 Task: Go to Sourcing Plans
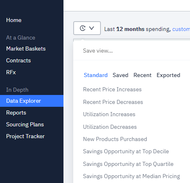pyautogui.click(x=25, y=124)
